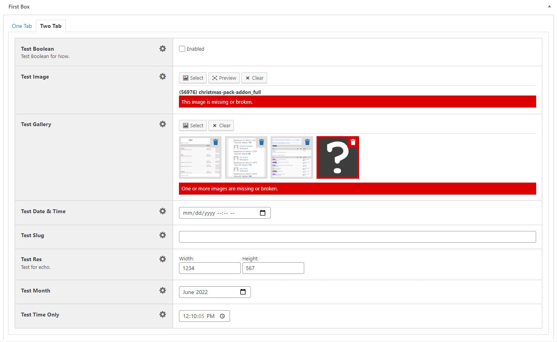Tick the Enabled checkbox
This screenshot has width=557, height=342.
click(182, 49)
